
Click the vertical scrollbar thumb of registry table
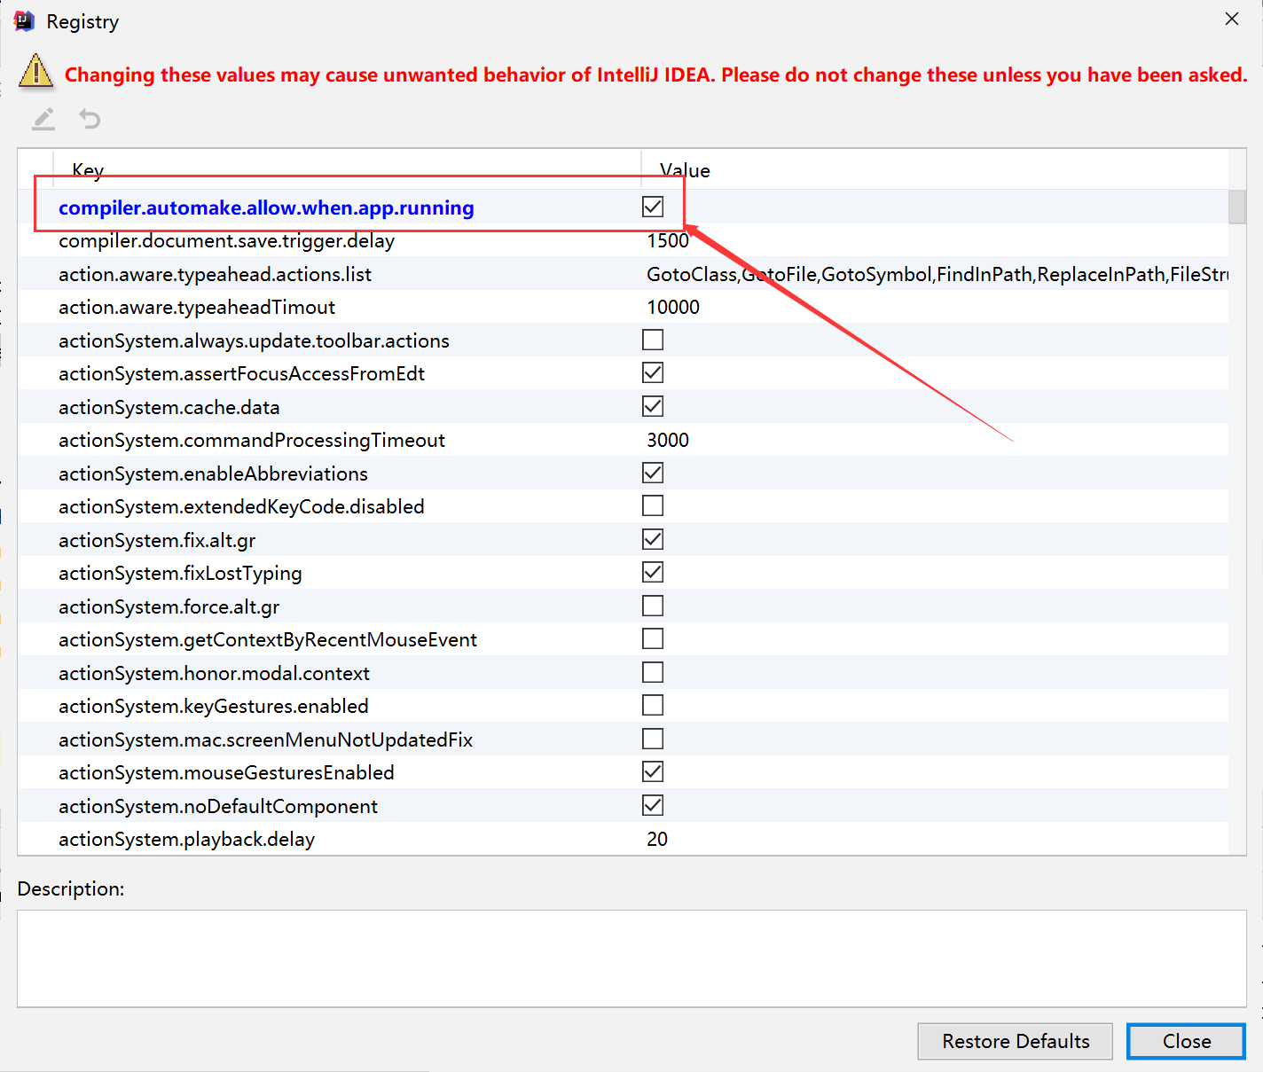pos(1237,207)
